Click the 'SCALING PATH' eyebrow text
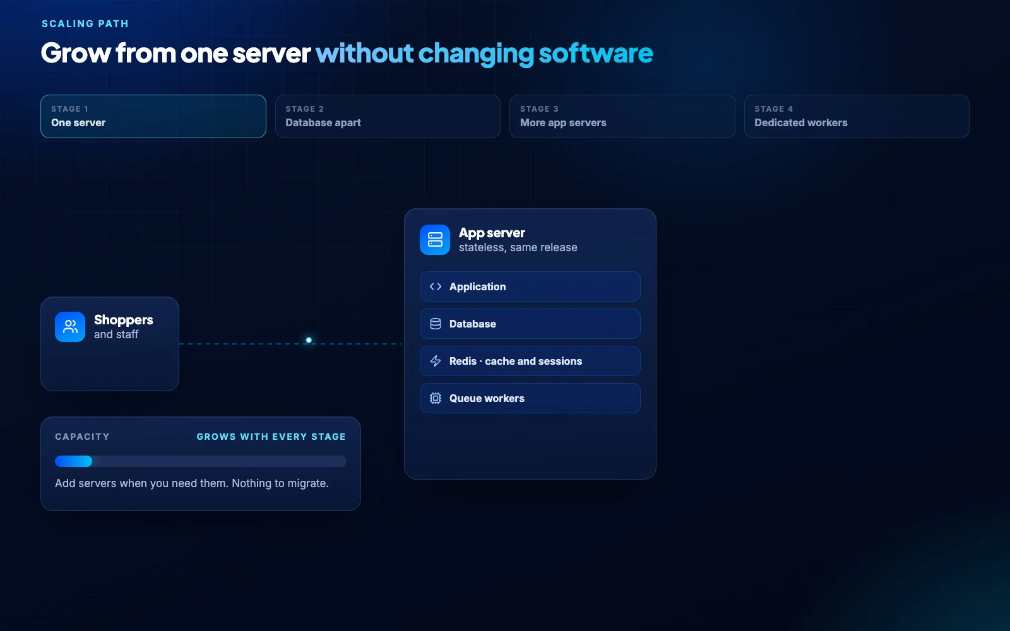This screenshot has height=631, width=1010. [x=85, y=24]
